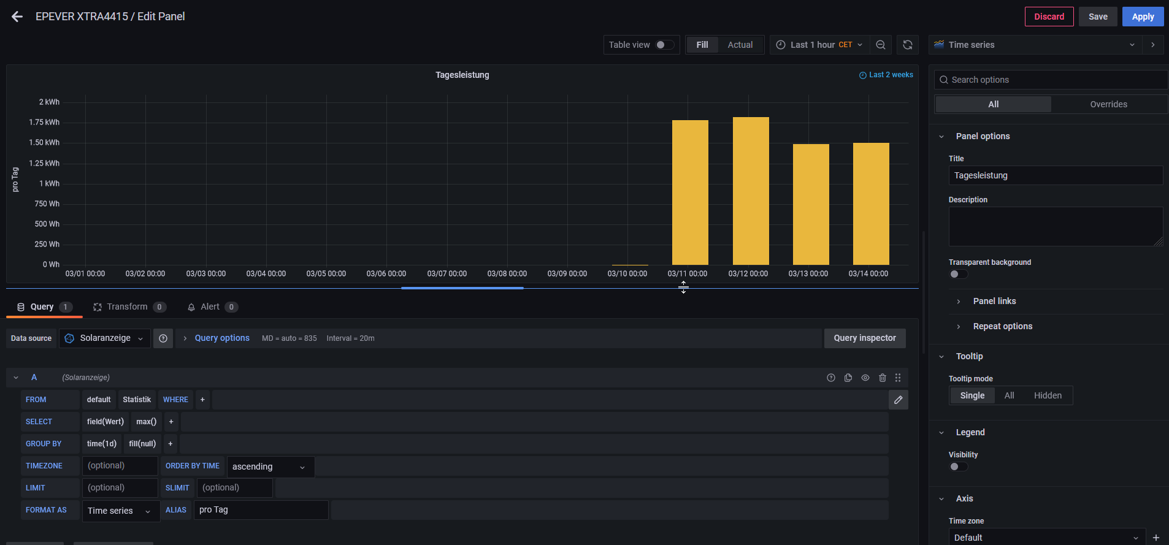The width and height of the screenshot is (1169, 545).
Task: Toggle Transparent background switch
Action: tap(958, 274)
